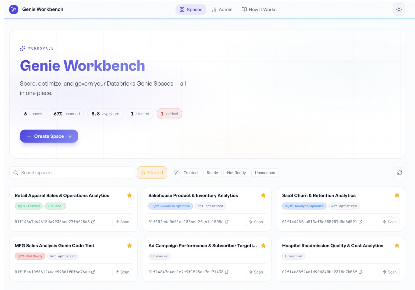Toggle the Starred filter
This screenshot has height=290, width=415.
(x=152, y=173)
